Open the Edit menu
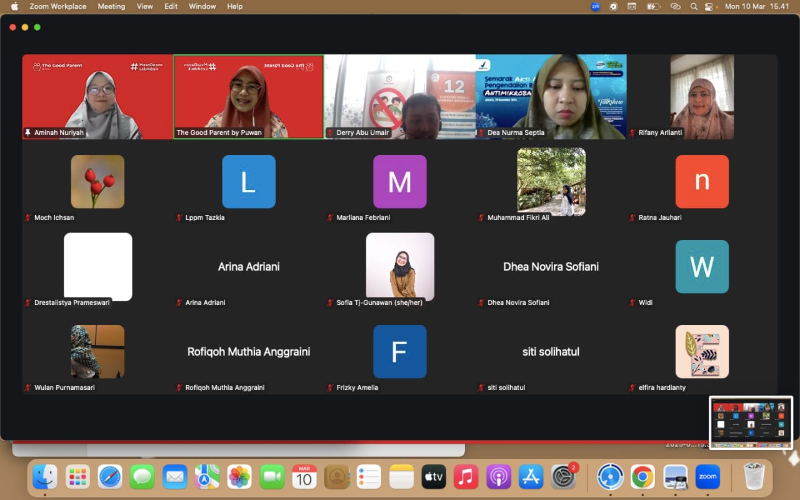This screenshot has height=500, width=800. [171, 6]
